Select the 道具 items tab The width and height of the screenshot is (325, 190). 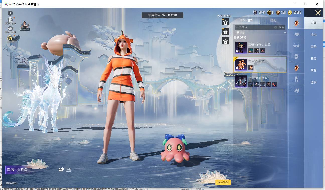point(314,82)
